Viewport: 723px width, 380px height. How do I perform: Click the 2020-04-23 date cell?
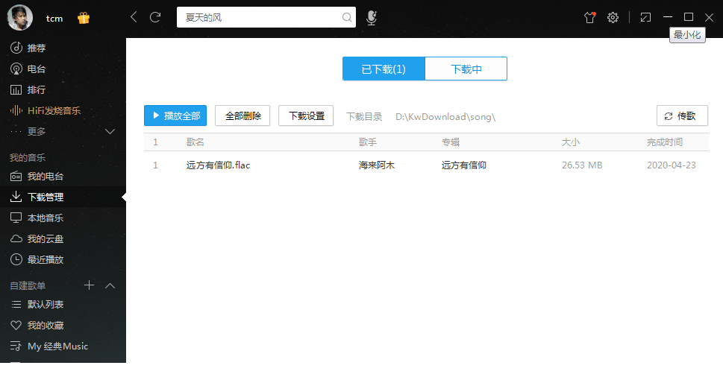pos(672,165)
